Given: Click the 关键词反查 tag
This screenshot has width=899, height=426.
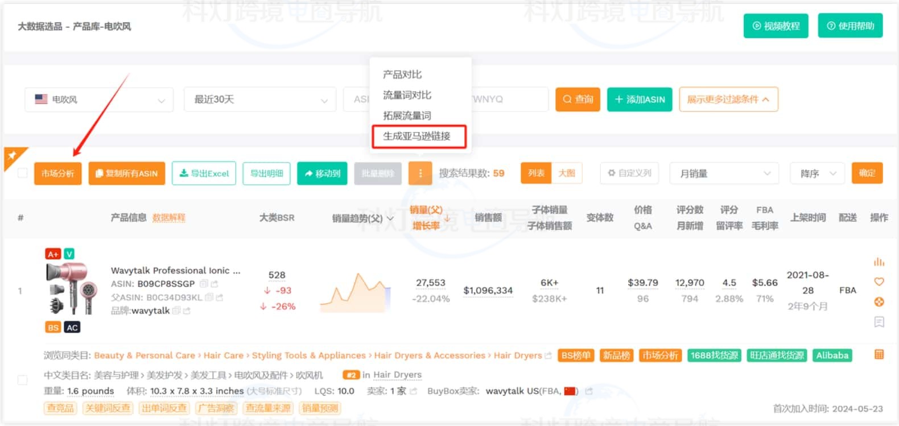Looking at the screenshot, I should [108, 408].
